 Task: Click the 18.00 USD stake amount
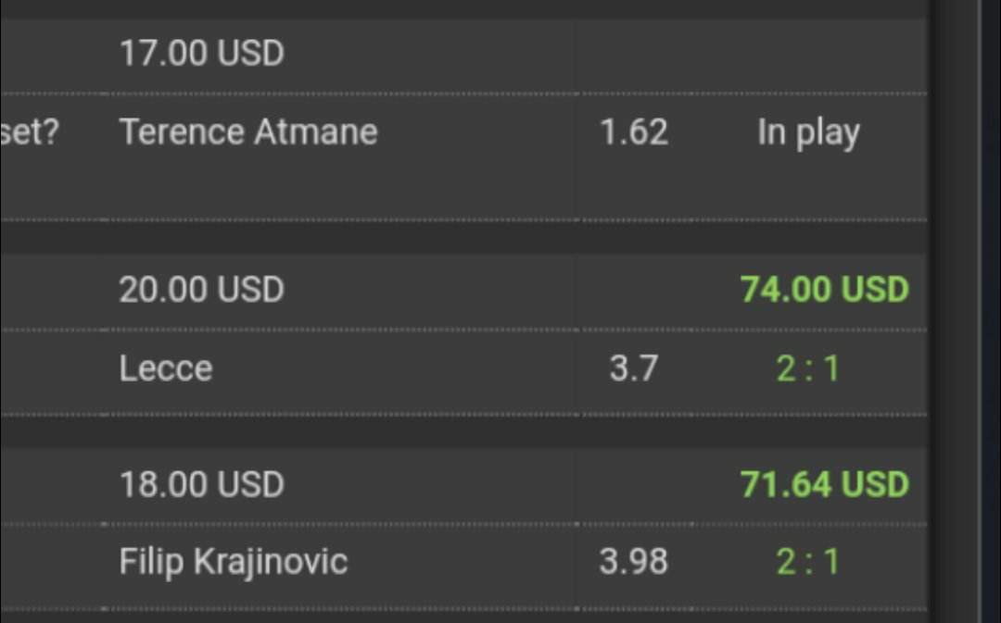201,484
